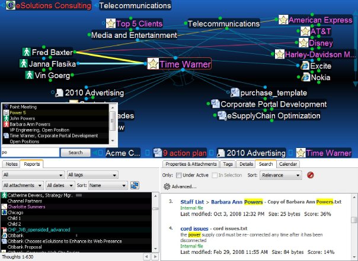This screenshot has width=358, height=261.
Task: Open the All dates dropdown
Action: 60,185
